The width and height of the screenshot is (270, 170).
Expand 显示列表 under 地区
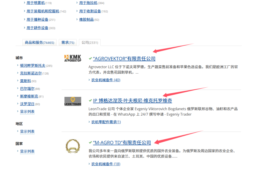pyautogui.click(x=27, y=132)
